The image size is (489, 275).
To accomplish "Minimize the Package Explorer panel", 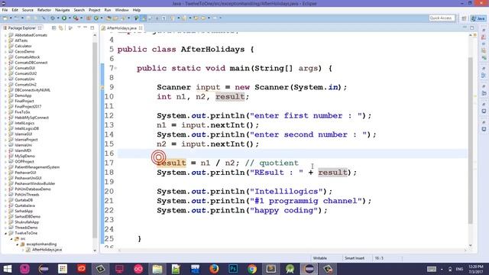I will (85, 27).
